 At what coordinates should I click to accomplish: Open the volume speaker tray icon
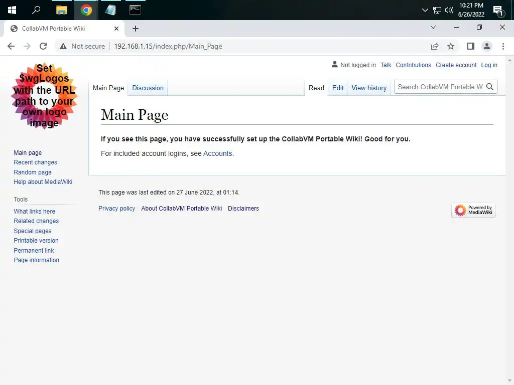point(449,10)
